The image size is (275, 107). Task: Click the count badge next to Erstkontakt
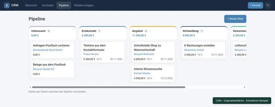pos(99,31)
